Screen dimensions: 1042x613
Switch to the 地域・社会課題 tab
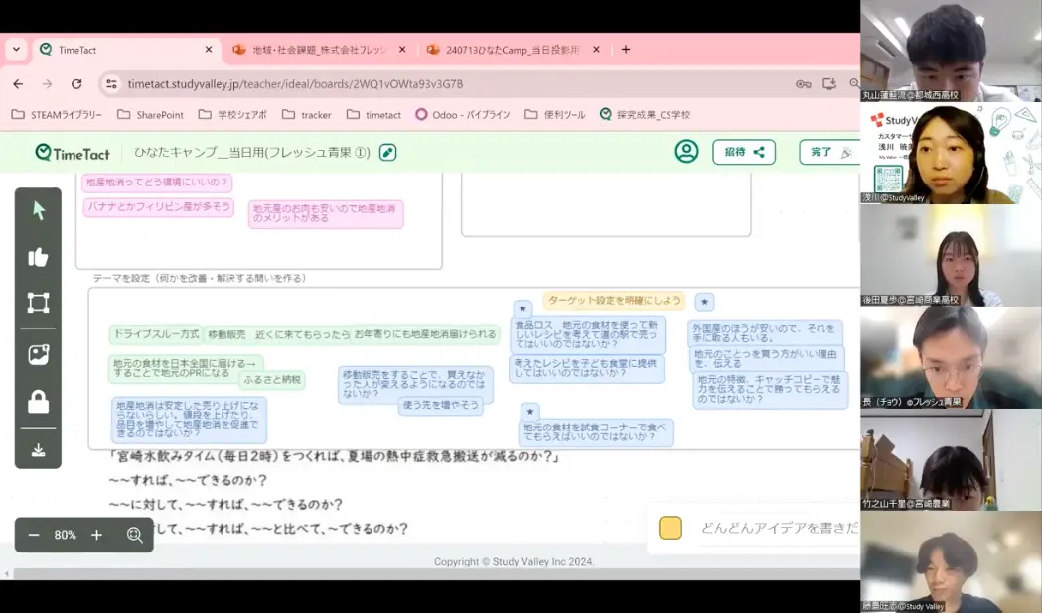pyautogui.click(x=316, y=49)
